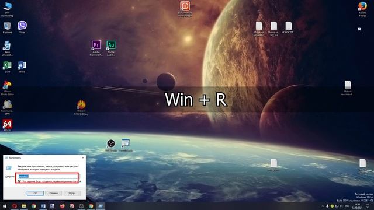
Task: Close the Выполнить Run dialog
Action: tap(83, 157)
